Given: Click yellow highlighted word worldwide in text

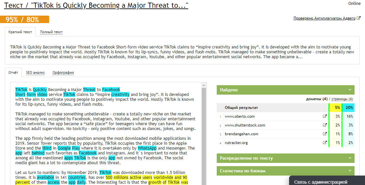Looking at the screenshot, I should point(163,177).
